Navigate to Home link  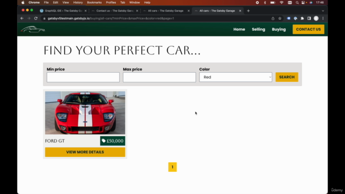tap(239, 30)
